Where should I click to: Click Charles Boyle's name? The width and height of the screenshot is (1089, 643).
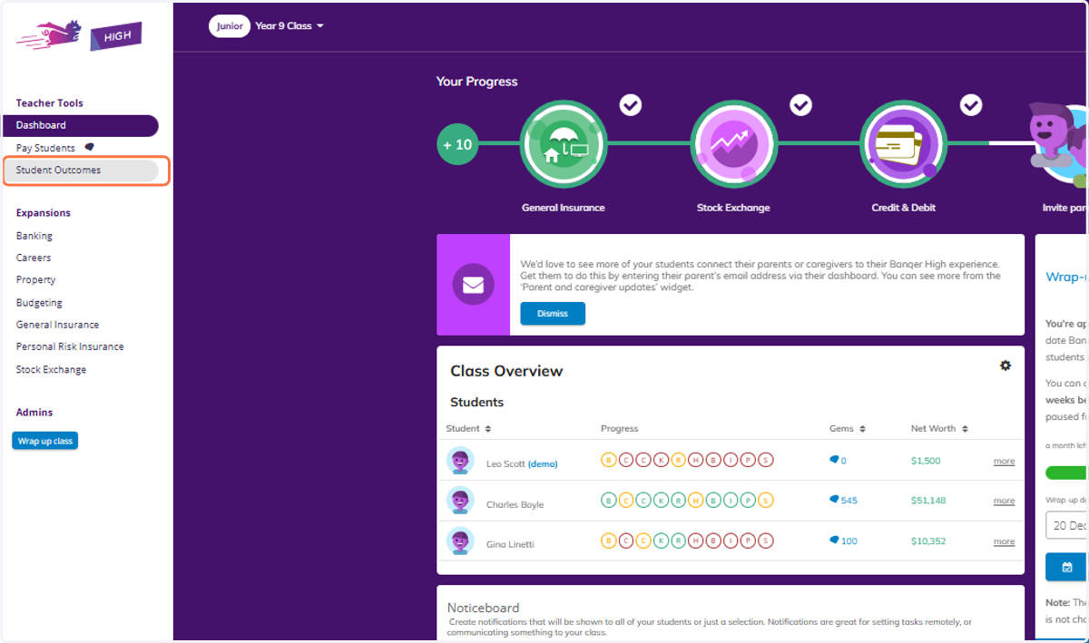(x=515, y=504)
